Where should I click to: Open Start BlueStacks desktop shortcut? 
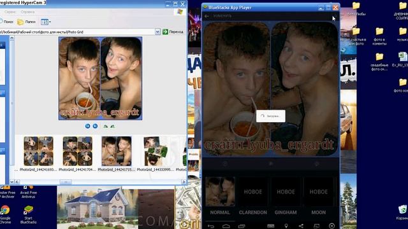click(28, 214)
